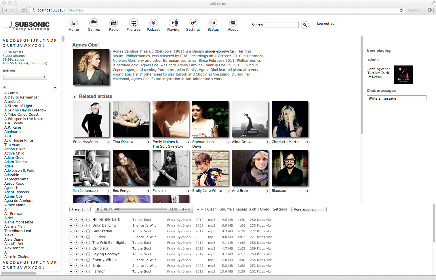Jump to letter D in bottom index
Viewport: 436px width, 280px height.
point(14,262)
